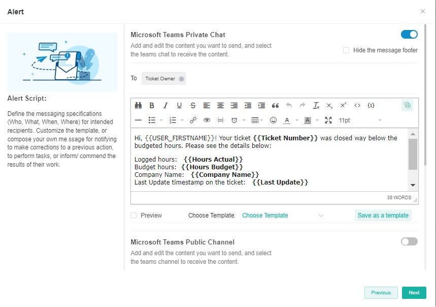This screenshot has width=436, height=307.
Task: Insert a blockquote with quote icon
Action: tap(275, 106)
